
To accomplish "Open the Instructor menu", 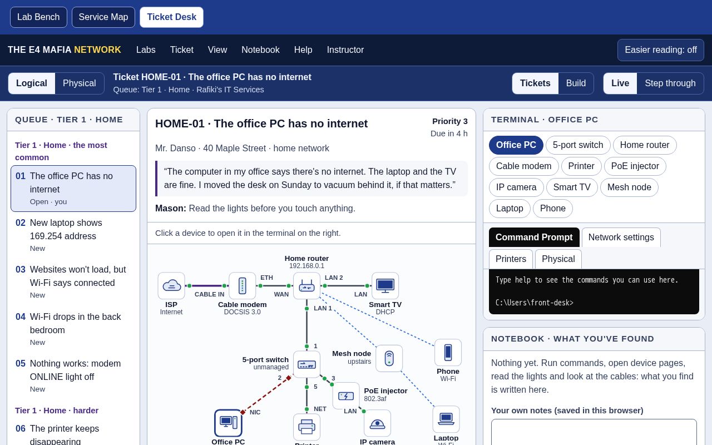I will click(345, 50).
